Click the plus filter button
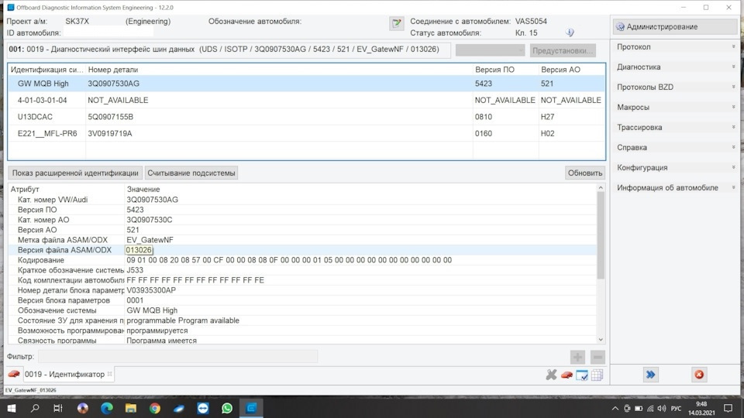744x418 pixels. pos(577,356)
